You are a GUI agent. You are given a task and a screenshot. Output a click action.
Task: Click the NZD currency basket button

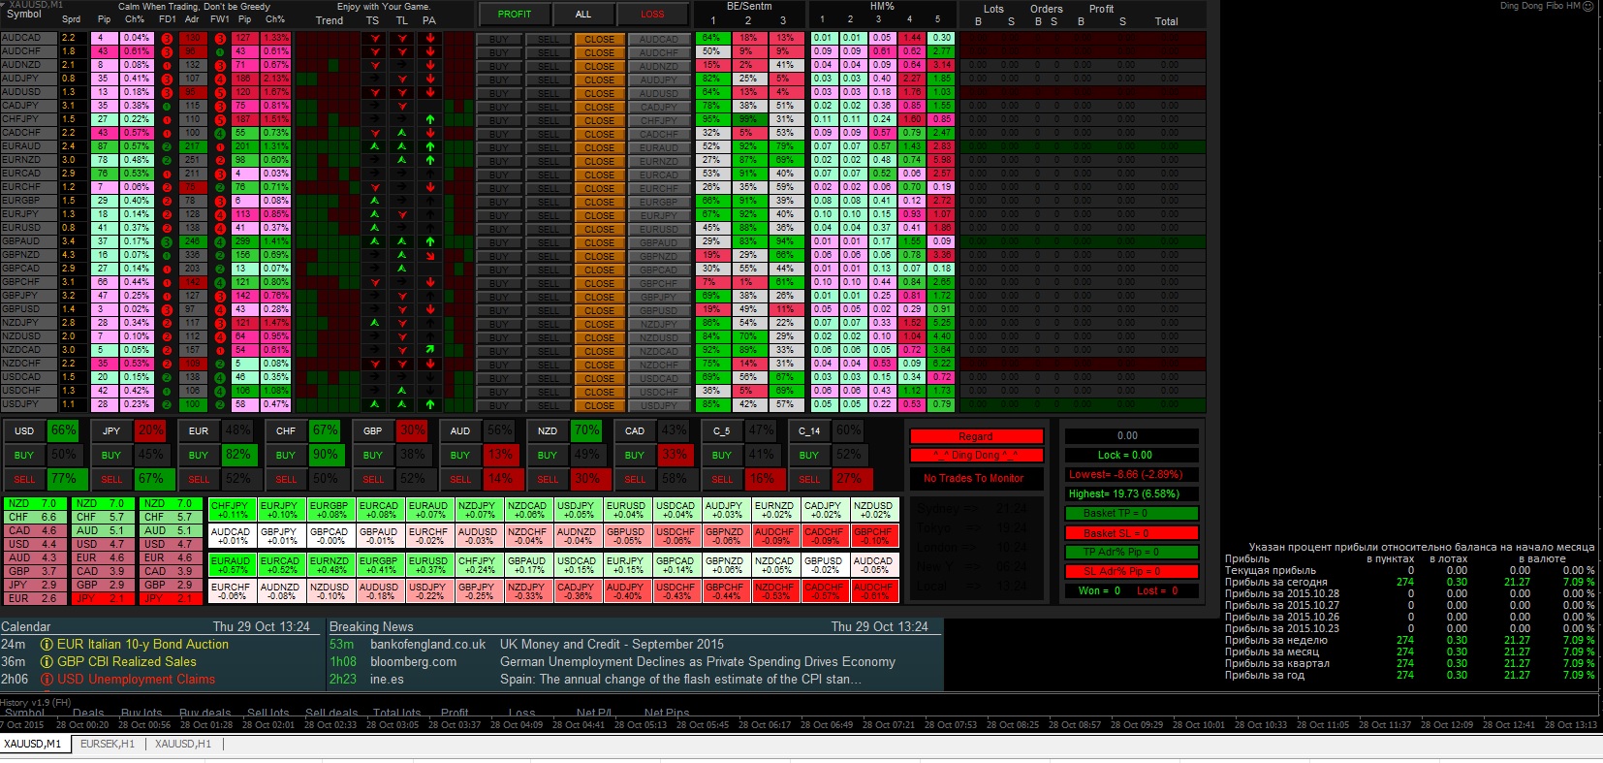coord(548,431)
